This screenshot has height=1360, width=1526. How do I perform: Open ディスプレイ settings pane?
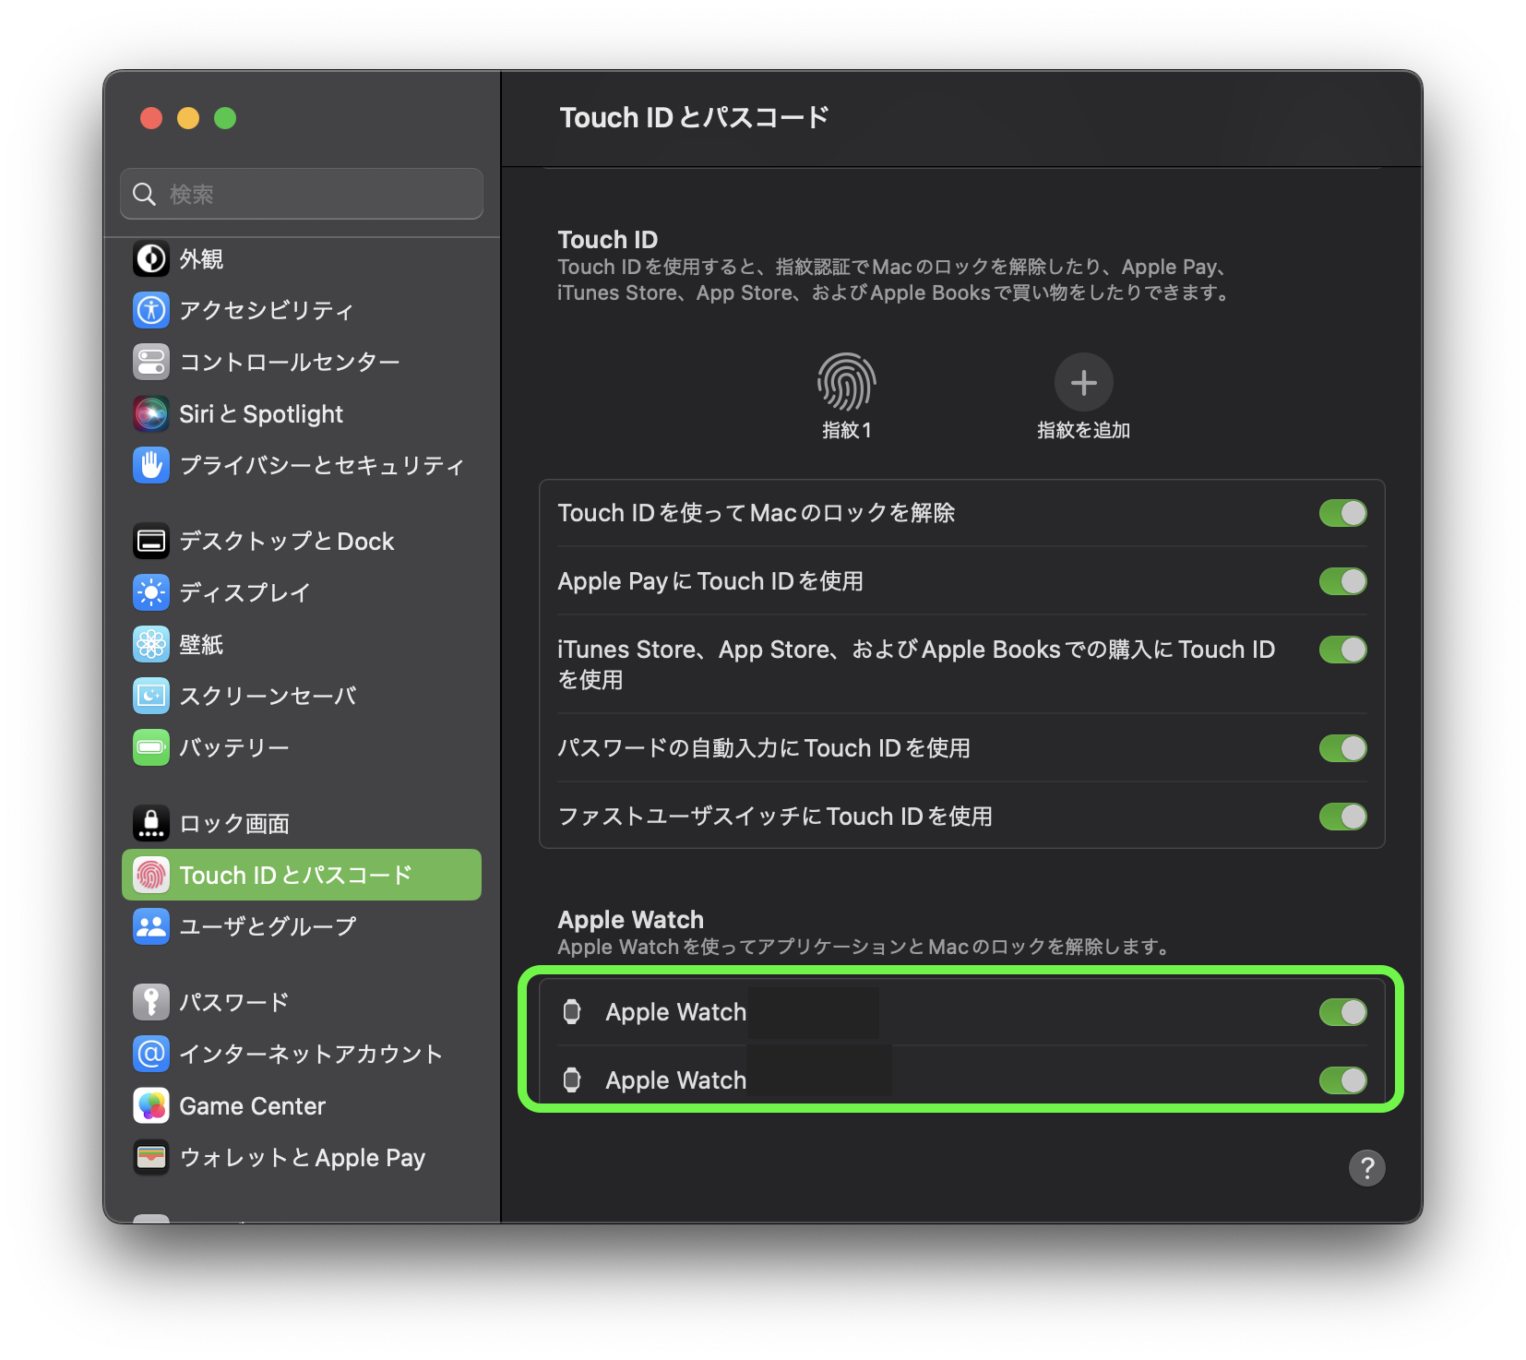[302, 592]
